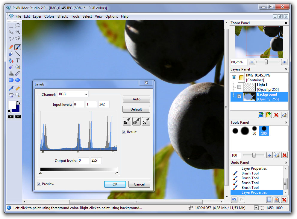Select the Lasso selection tool
This screenshot has height=219, width=297.
pyautogui.click(x=18, y=26)
